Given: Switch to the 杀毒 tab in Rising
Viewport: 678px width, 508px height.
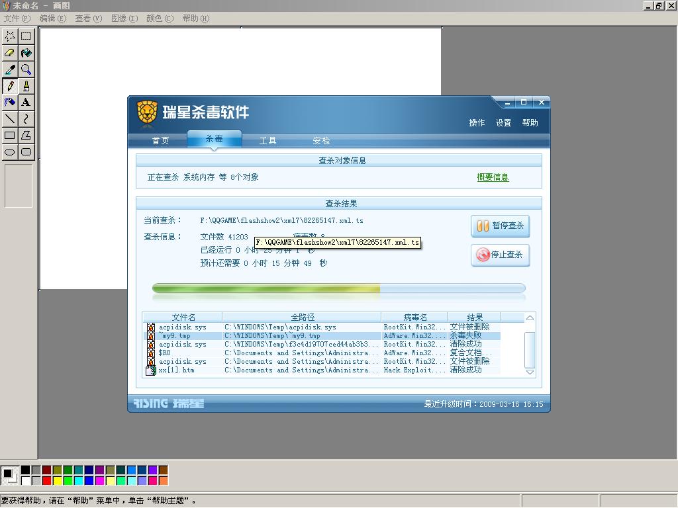Looking at the screenshot, I should (214, 139).
